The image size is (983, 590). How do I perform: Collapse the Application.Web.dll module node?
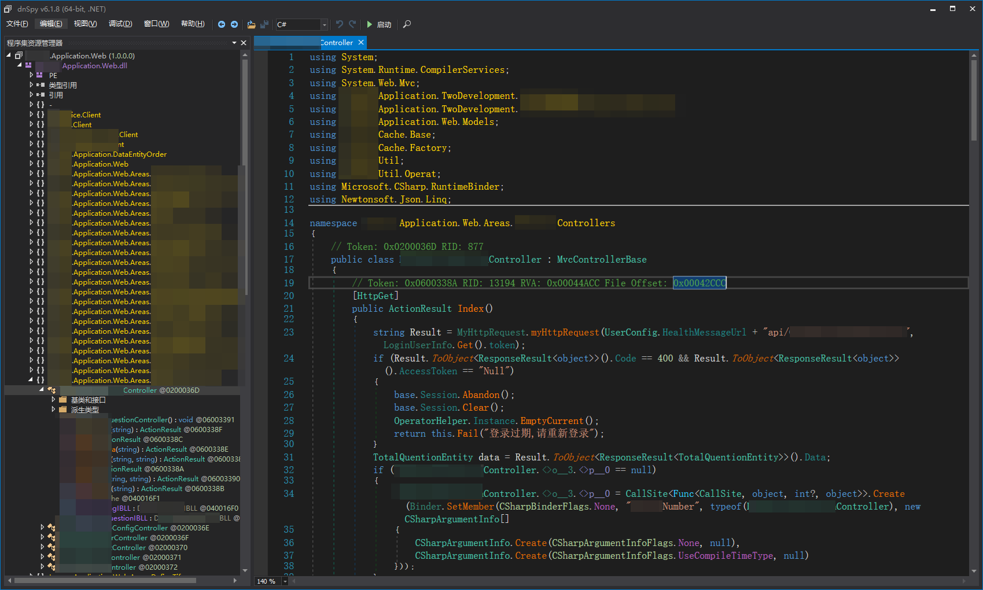click(x=19, y=65)
